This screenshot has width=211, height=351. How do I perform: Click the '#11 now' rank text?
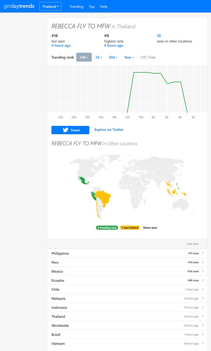pos(194,254)
